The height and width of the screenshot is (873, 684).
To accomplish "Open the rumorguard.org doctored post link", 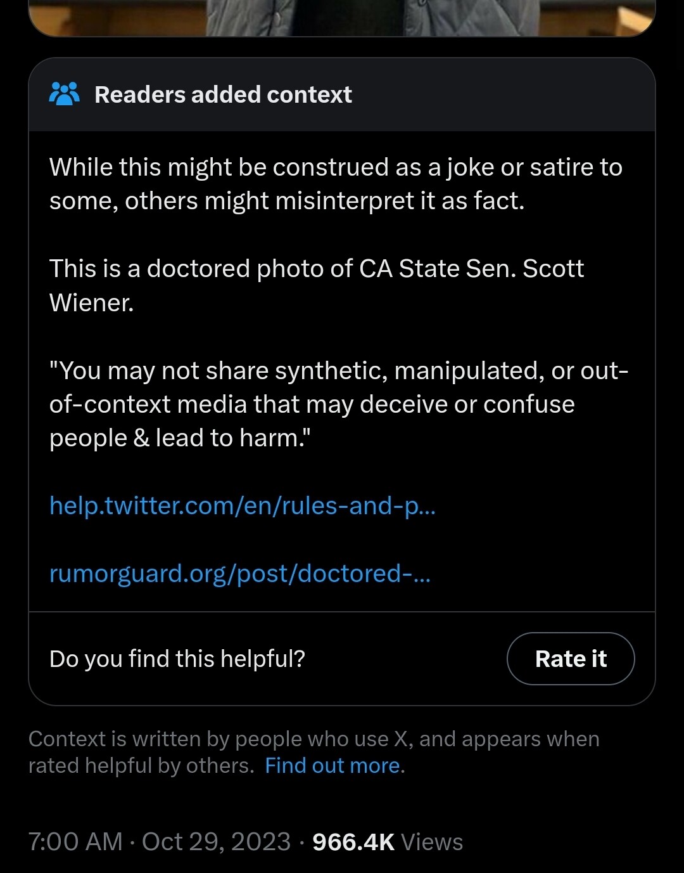I will [240, 574].
